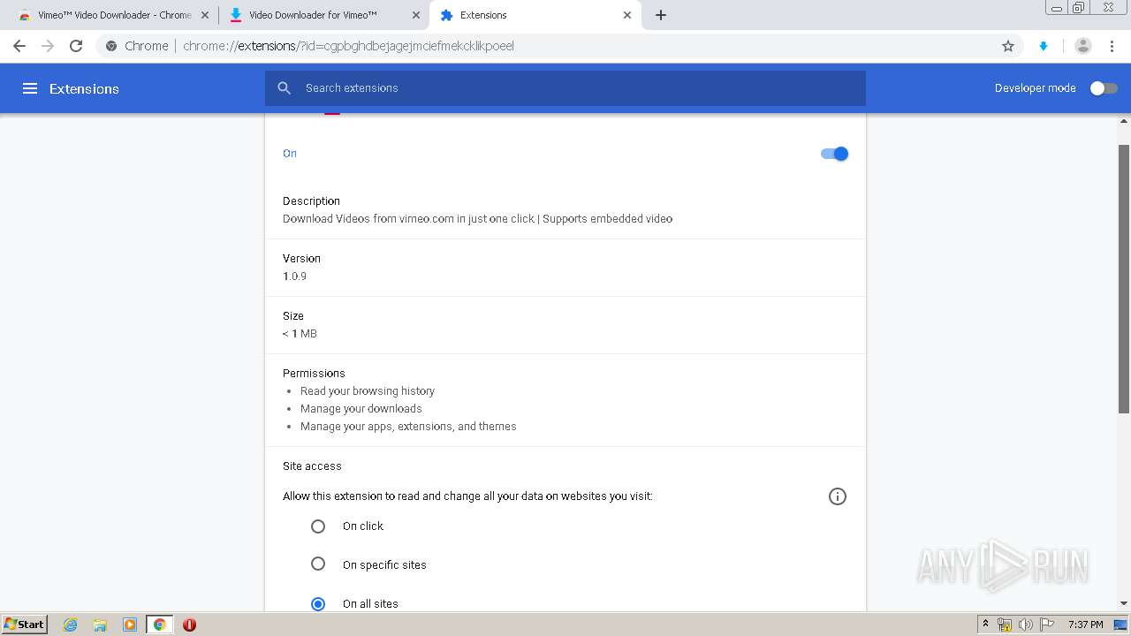The height and width of the screenshot is (636, 1131).
Task: Click the extension description text
Action: tap(477, 219)
